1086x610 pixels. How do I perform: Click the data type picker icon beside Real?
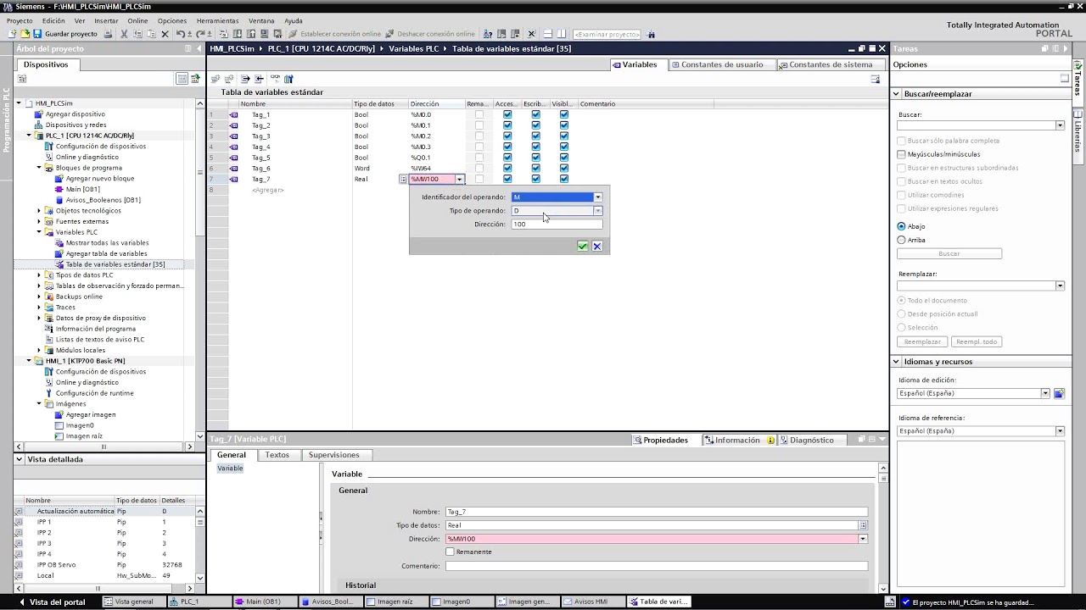[x=402, y=180]
